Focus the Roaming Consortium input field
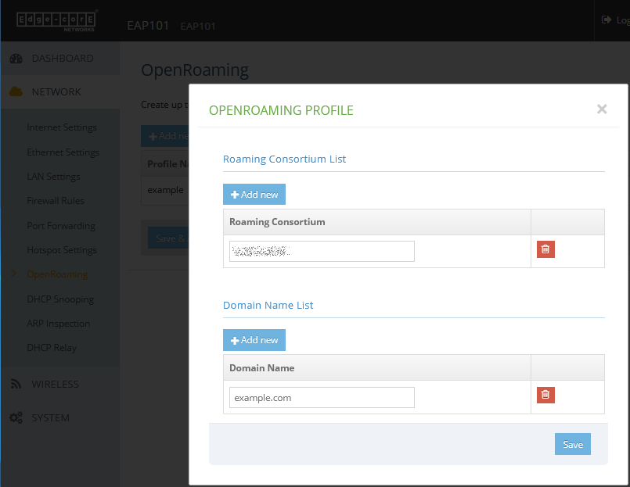The width and height of the screenshot is (630, 487). 322,252
